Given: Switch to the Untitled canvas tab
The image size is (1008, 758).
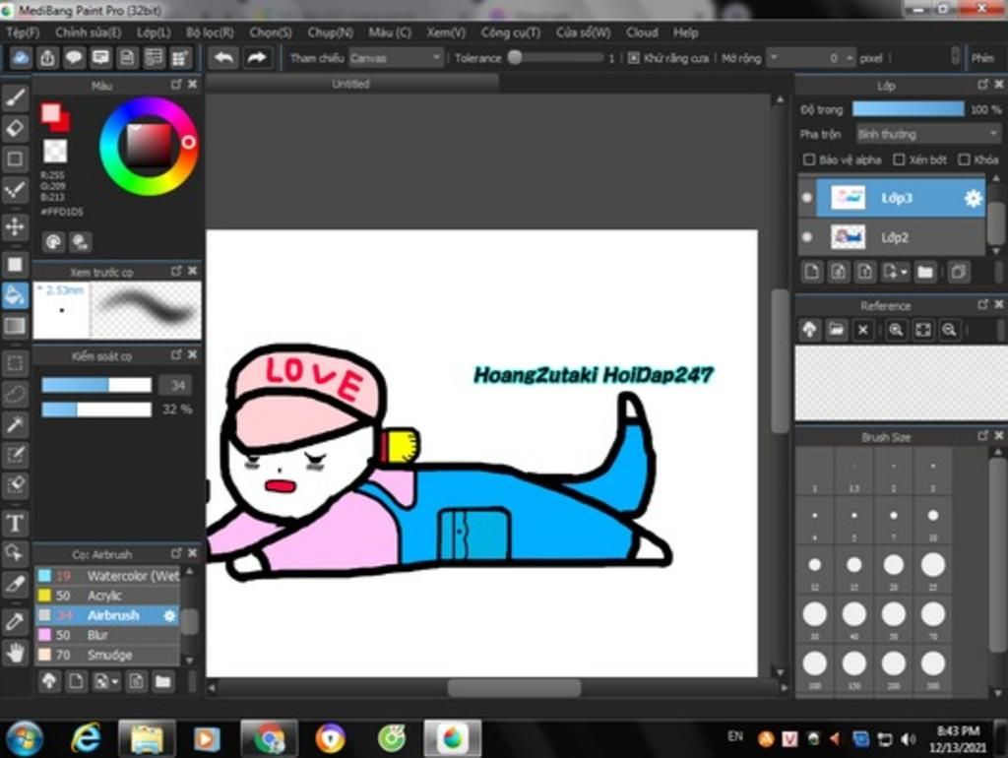Looking at the screenshot, I should (x=351, y=84).
